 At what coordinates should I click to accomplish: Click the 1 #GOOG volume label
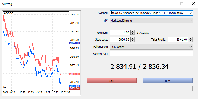click(143, 33)
